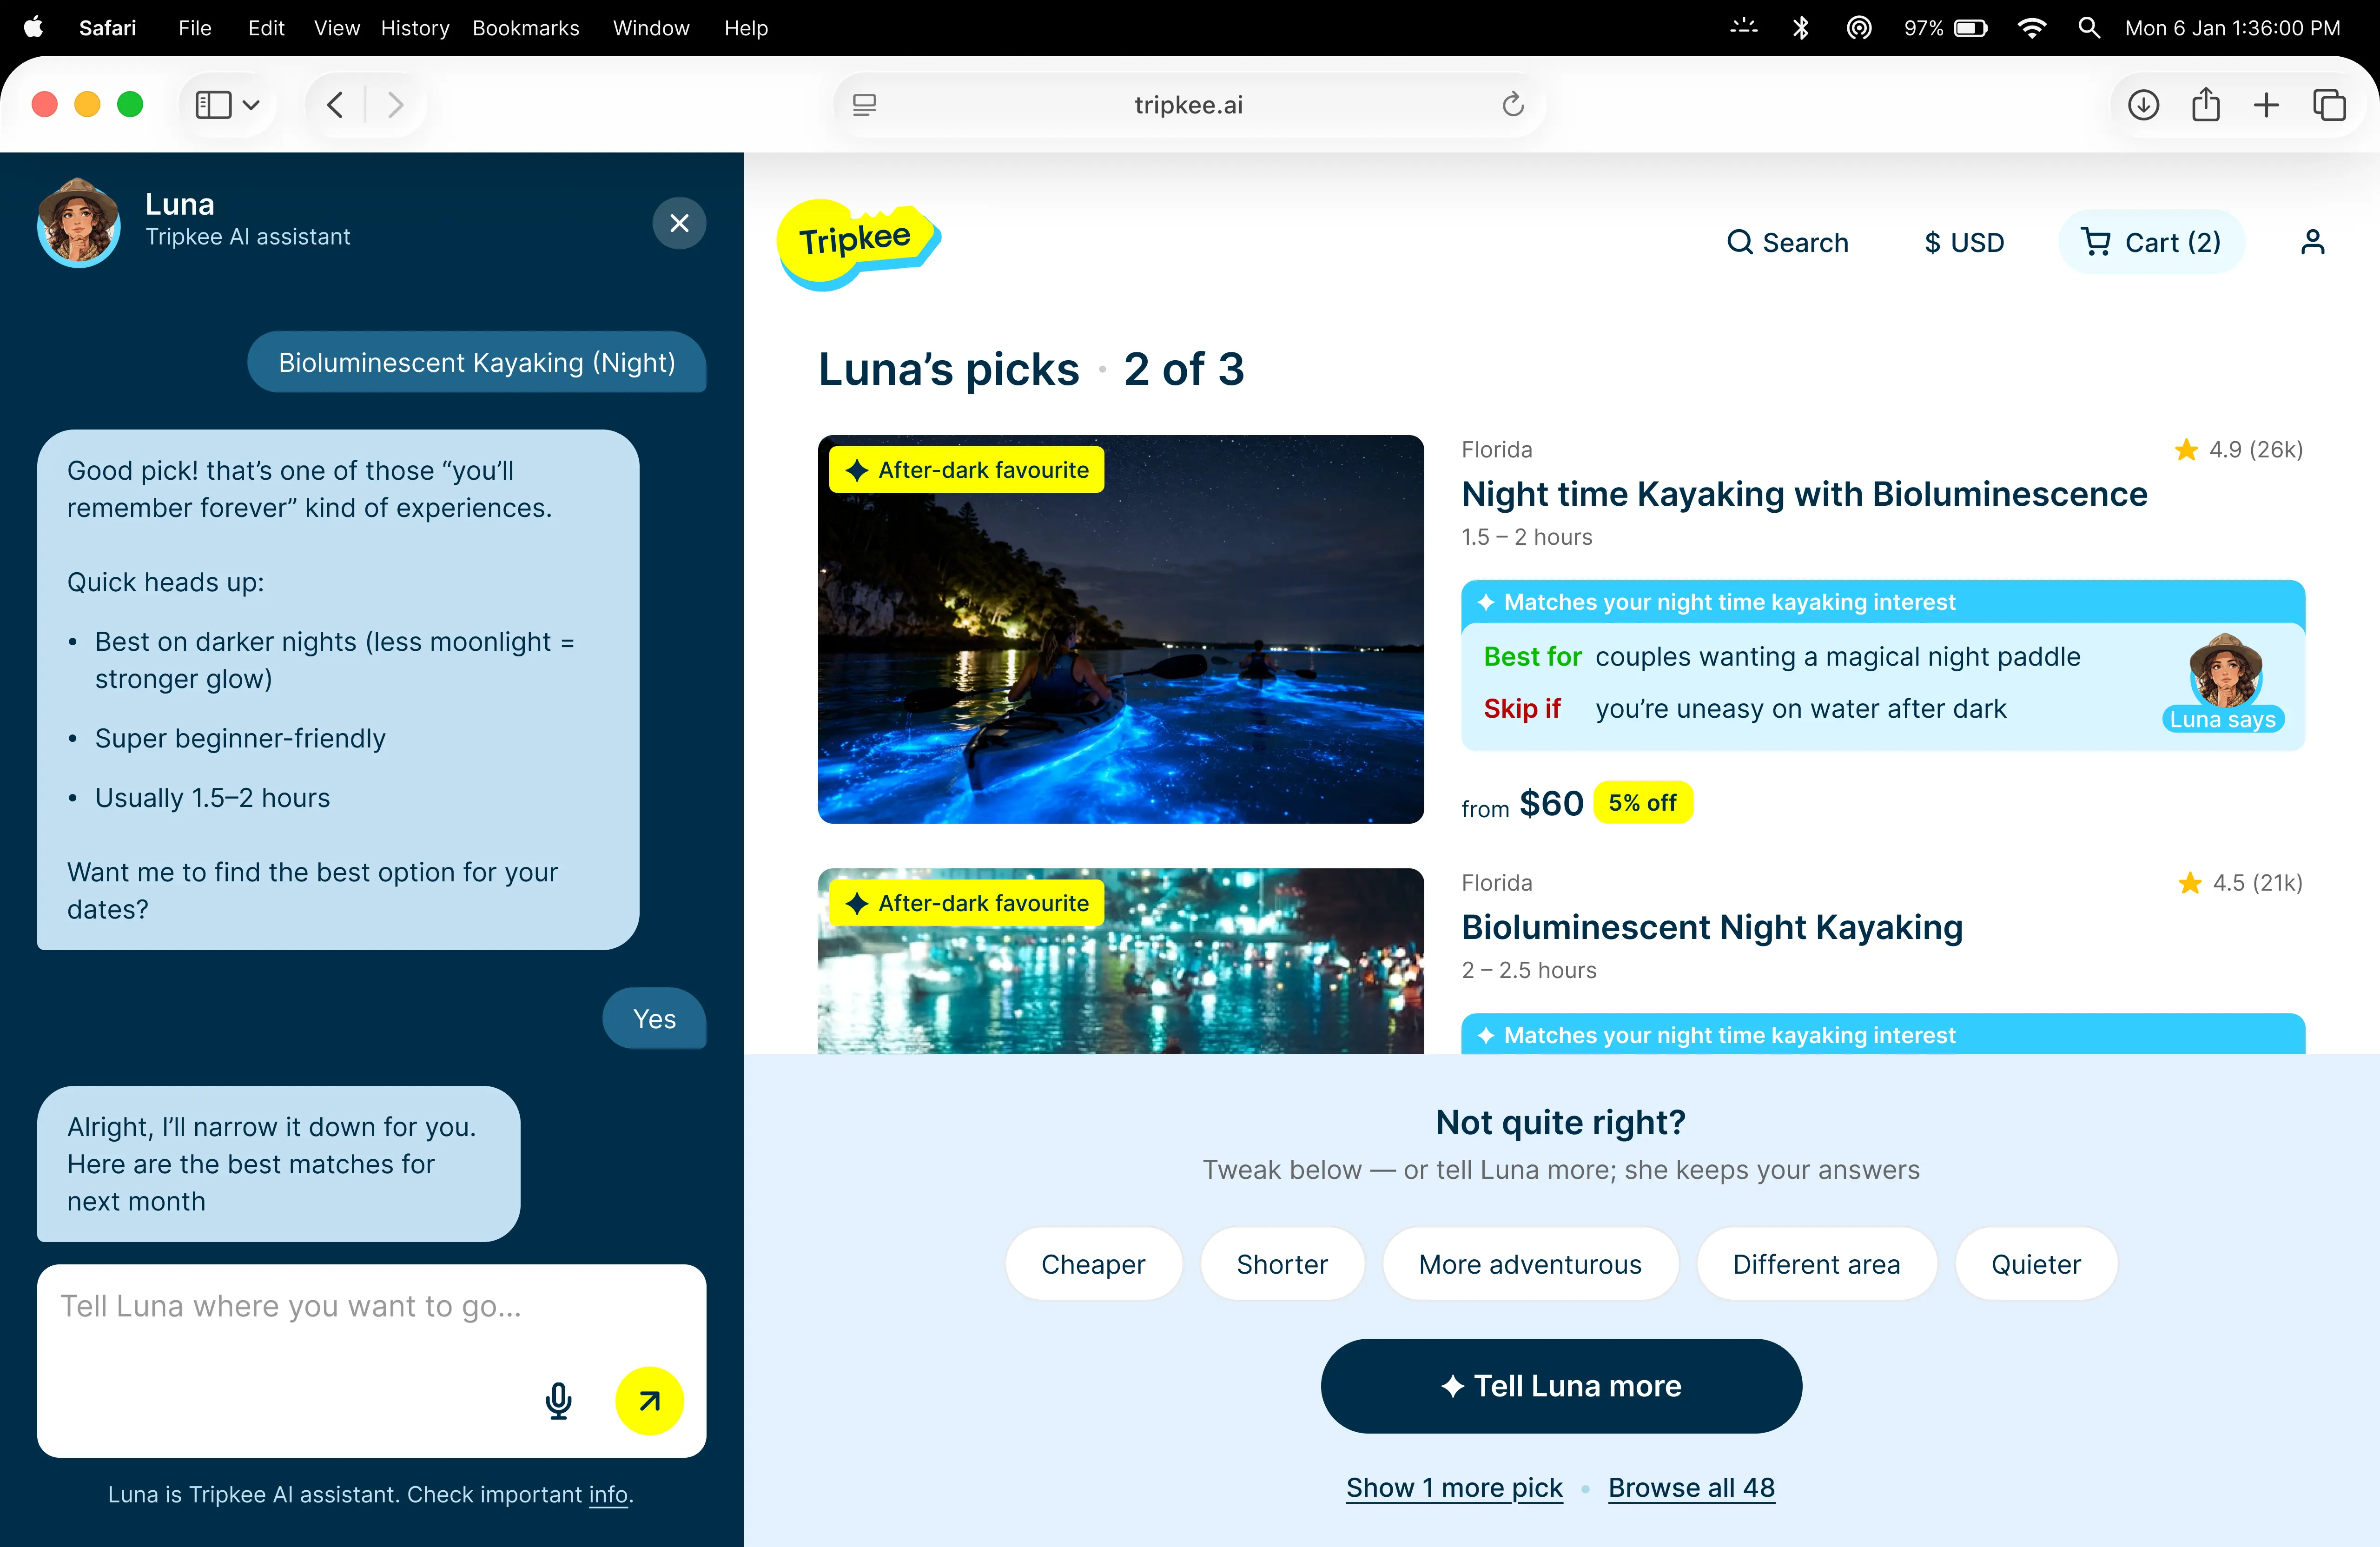
Task: Open the File menu
Action: [194, 27]
